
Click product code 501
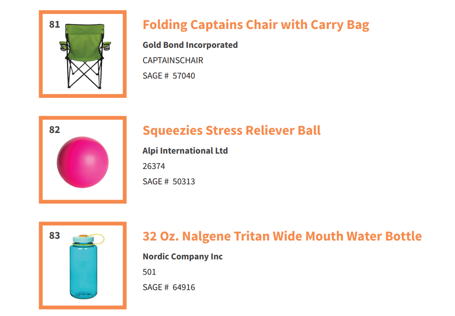149,272
